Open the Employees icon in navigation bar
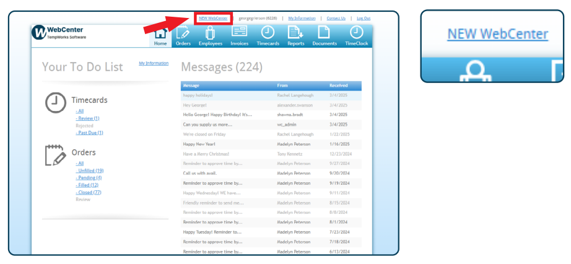This screenshot has height=264, width=571. 210,32
